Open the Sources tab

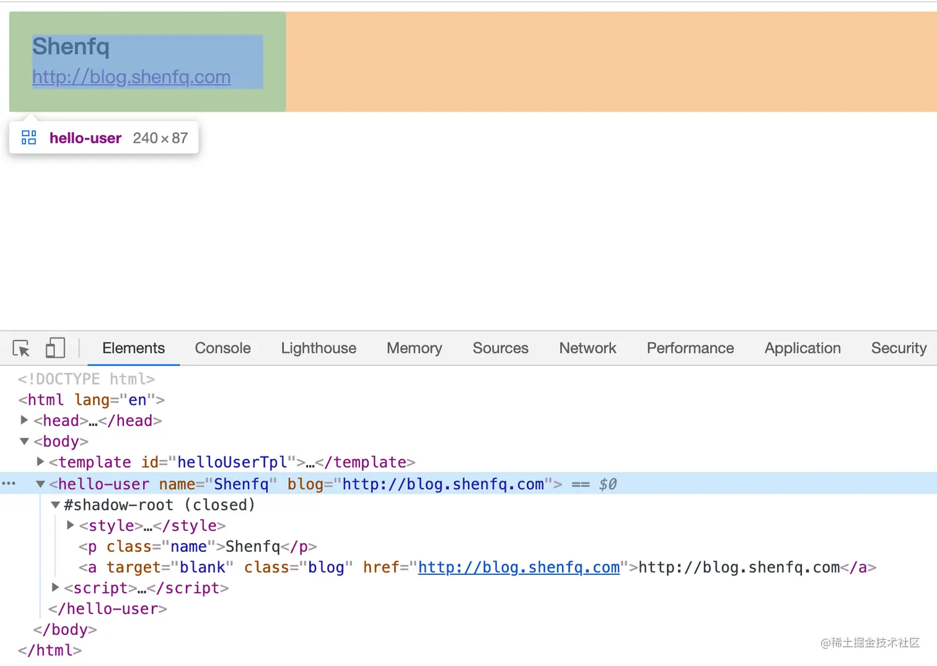(501, 349)
